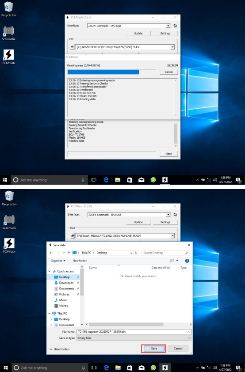Collapse the This PC tree node
The height and width of the screenshot is (372, 245).
pos(50,313)
